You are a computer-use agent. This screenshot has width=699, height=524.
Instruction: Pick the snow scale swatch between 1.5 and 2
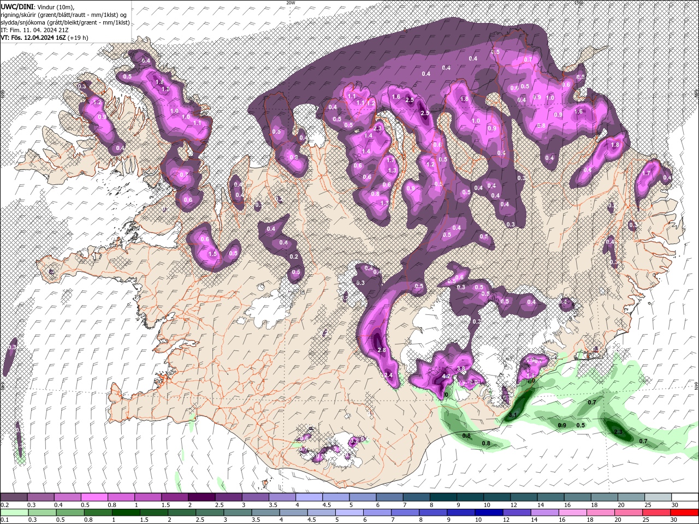tap(175, 497)
